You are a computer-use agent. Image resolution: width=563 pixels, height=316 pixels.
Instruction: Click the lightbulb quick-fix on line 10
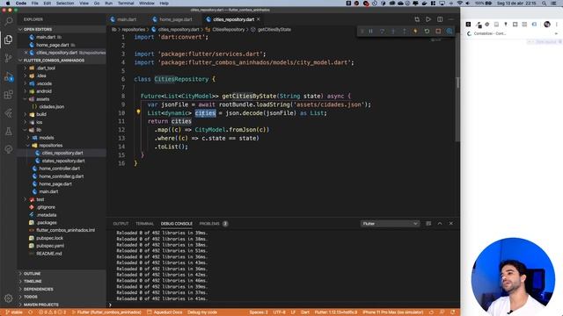point(138,112)
